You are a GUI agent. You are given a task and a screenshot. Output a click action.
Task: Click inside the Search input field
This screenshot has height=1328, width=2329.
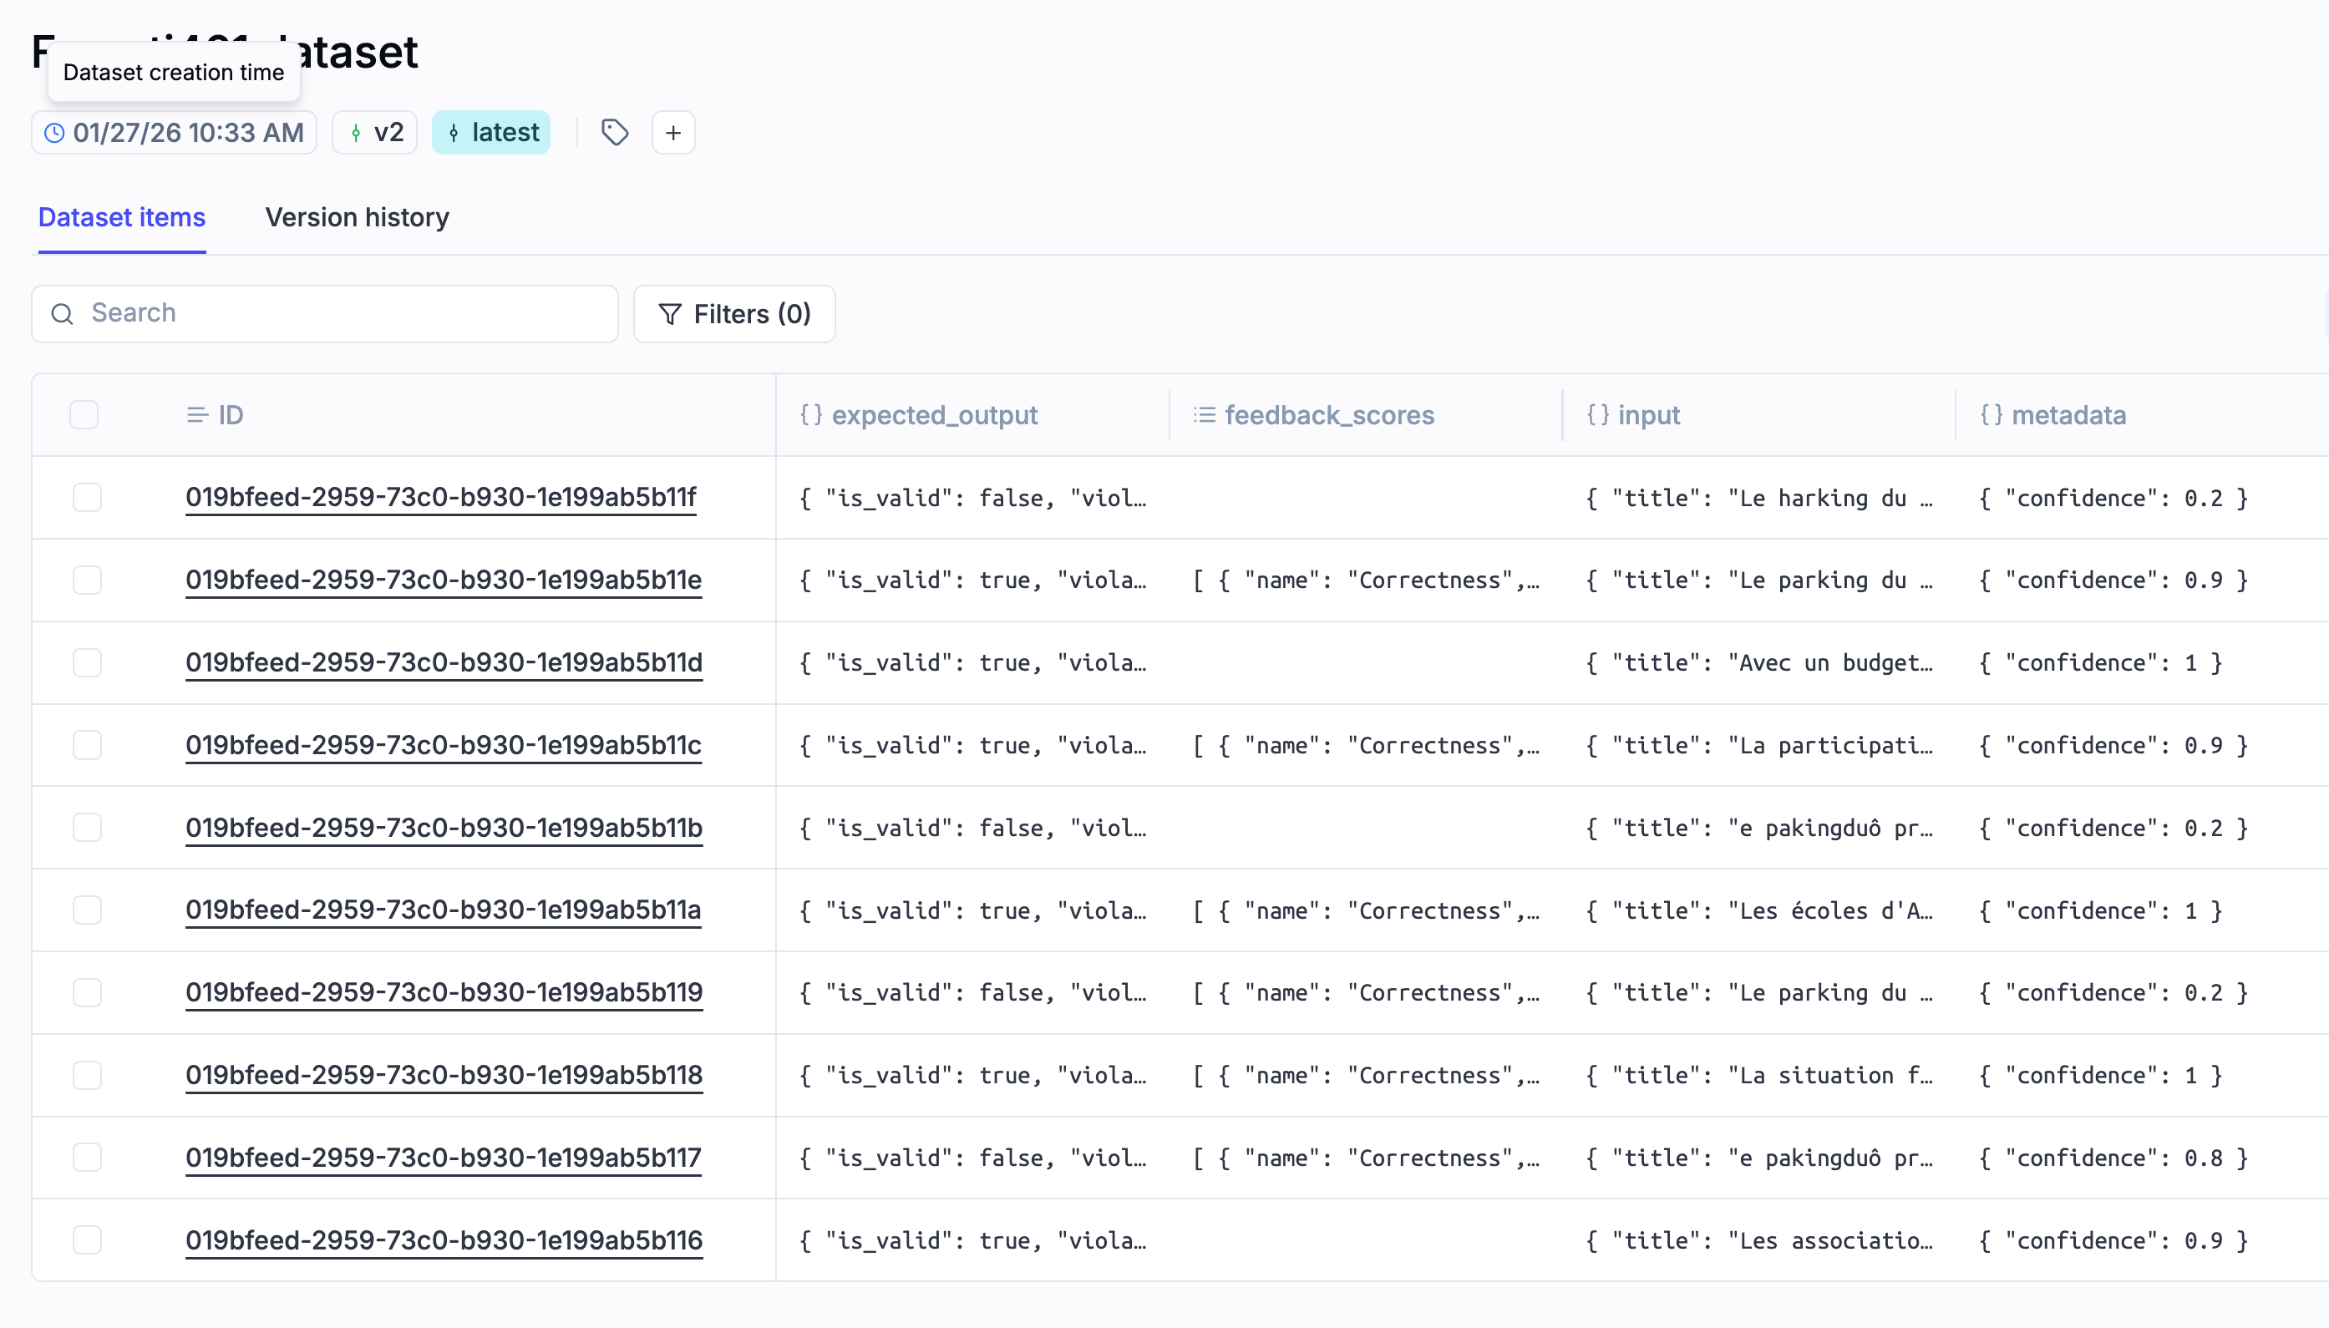pos(274,314)
